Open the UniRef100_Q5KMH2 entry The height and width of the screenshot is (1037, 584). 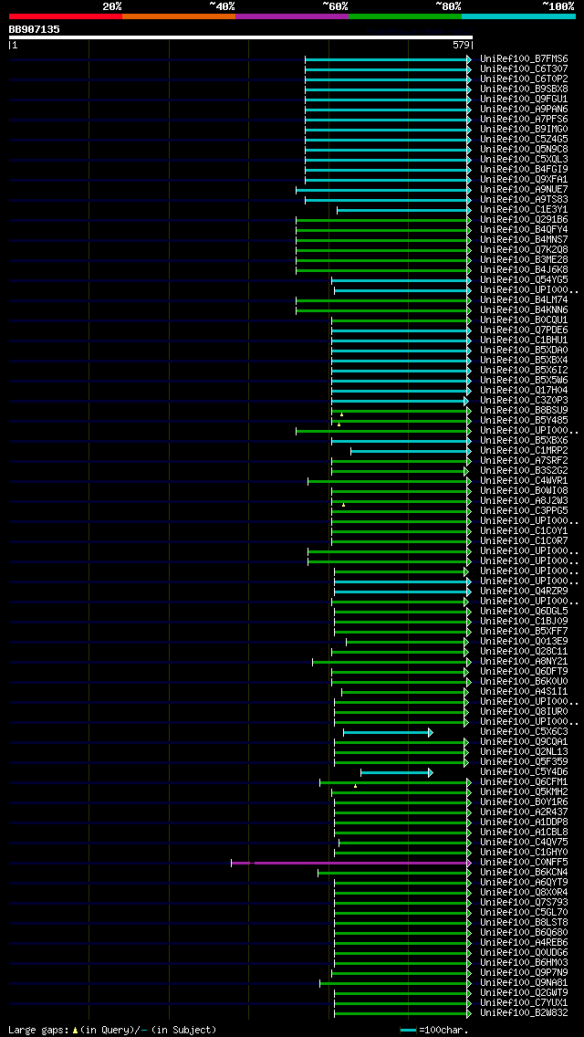[524, 791]
